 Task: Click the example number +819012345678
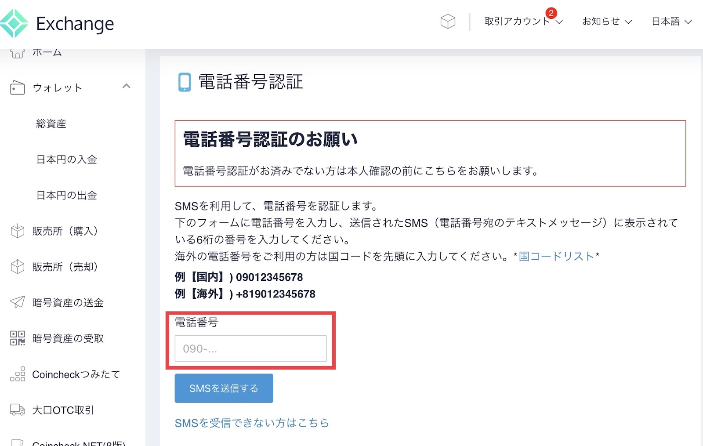point(275,294)
